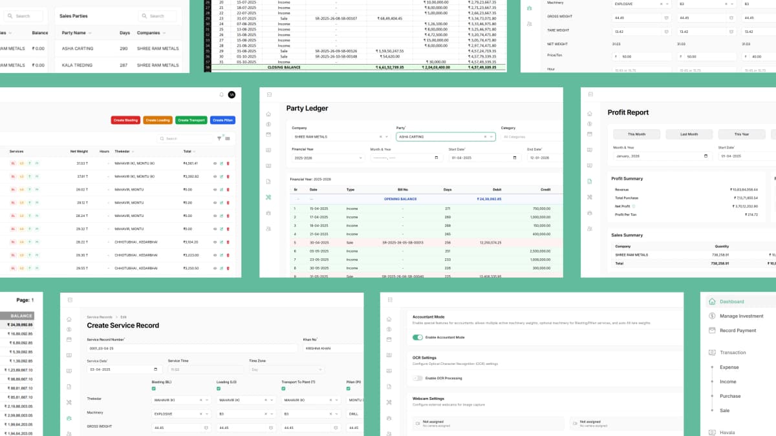This screenshot has height=436, width=776.
Task: Select This Month in Profit Report
Action: (637, 134)
